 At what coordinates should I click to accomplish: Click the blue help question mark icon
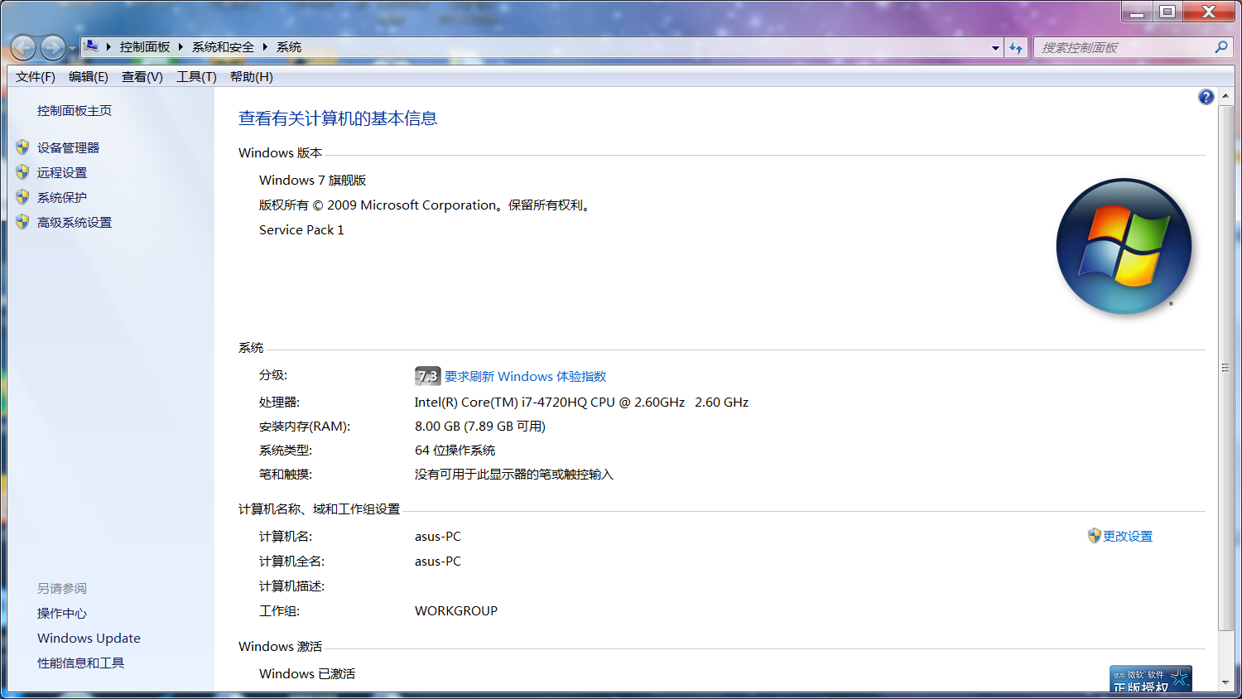coord(1206,97)
